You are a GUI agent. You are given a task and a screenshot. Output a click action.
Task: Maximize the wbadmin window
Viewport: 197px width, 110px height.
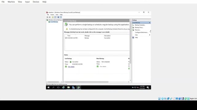click(144, 12)
